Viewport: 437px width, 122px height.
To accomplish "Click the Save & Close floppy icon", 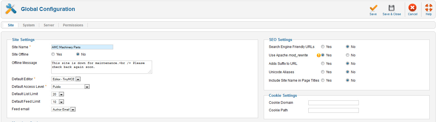I will (x=391, y=8).
